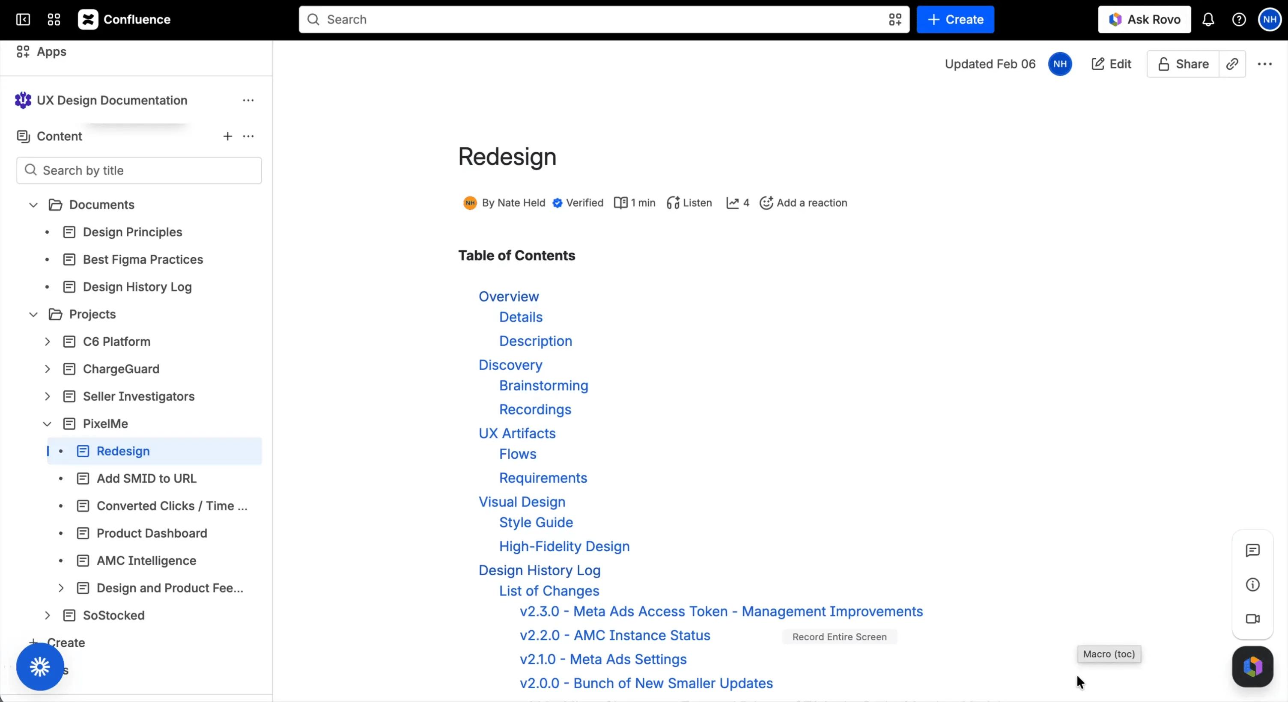Expand Seller Investigators page tree
Viewport: 1288px width, 702px height.
click(47, 396)
